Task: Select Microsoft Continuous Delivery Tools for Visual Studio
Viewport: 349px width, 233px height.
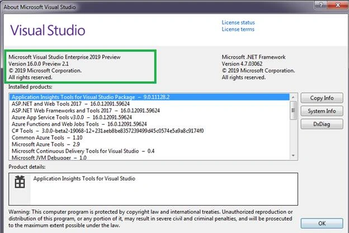Action: 149,151
